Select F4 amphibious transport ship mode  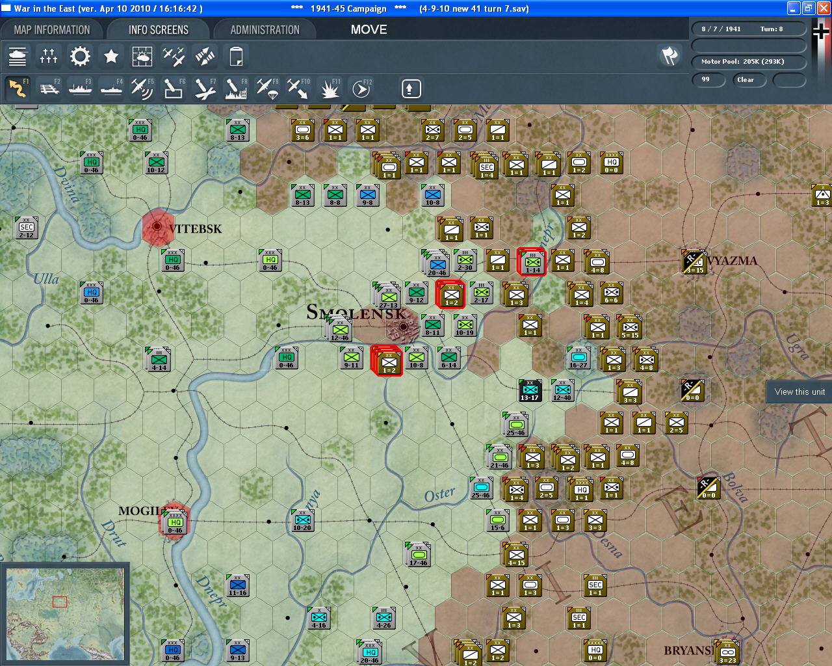coord(111,88)
